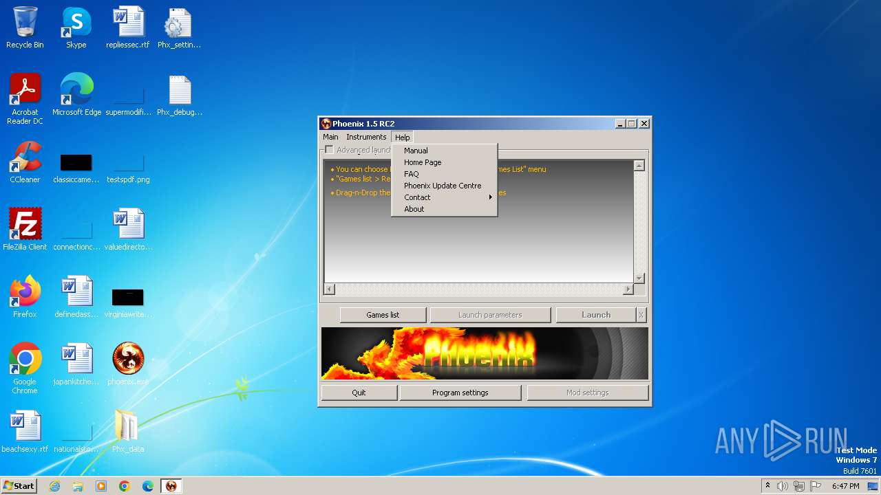The image size is (881, 495).
Task: Choose Home Page menu entry
Action: [444, 162]
